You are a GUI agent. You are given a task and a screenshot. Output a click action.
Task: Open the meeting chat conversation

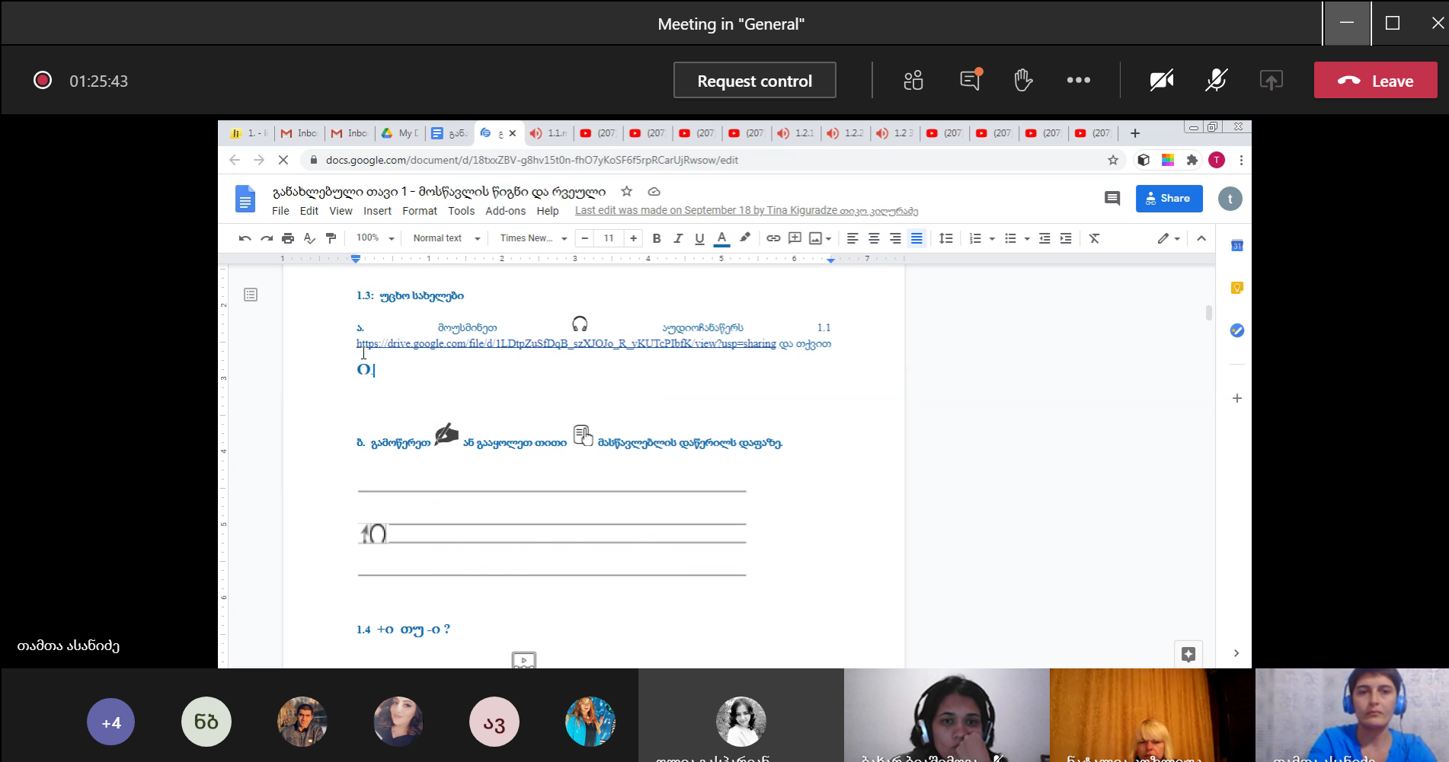tap(971, 79)
